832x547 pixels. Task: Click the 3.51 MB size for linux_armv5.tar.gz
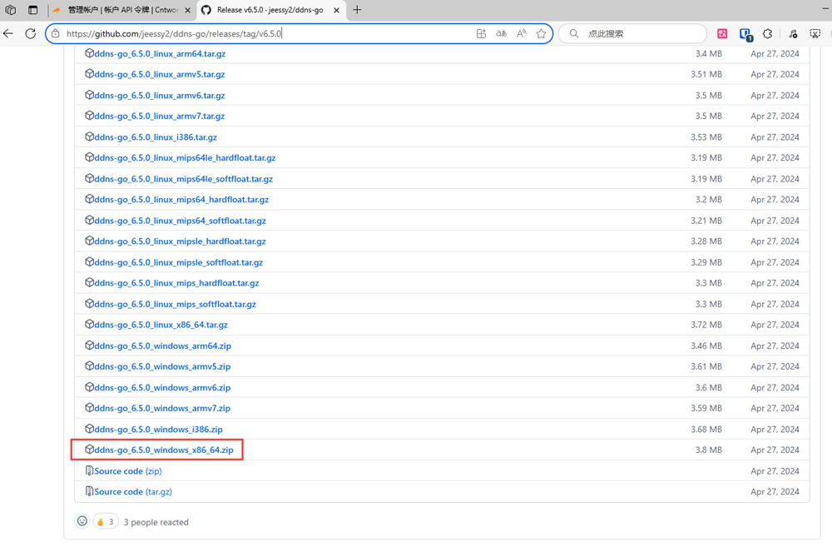[x=706, y=74]
